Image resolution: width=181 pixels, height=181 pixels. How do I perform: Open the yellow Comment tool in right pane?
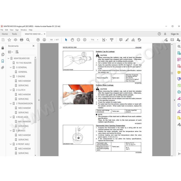tap(179, 72)
